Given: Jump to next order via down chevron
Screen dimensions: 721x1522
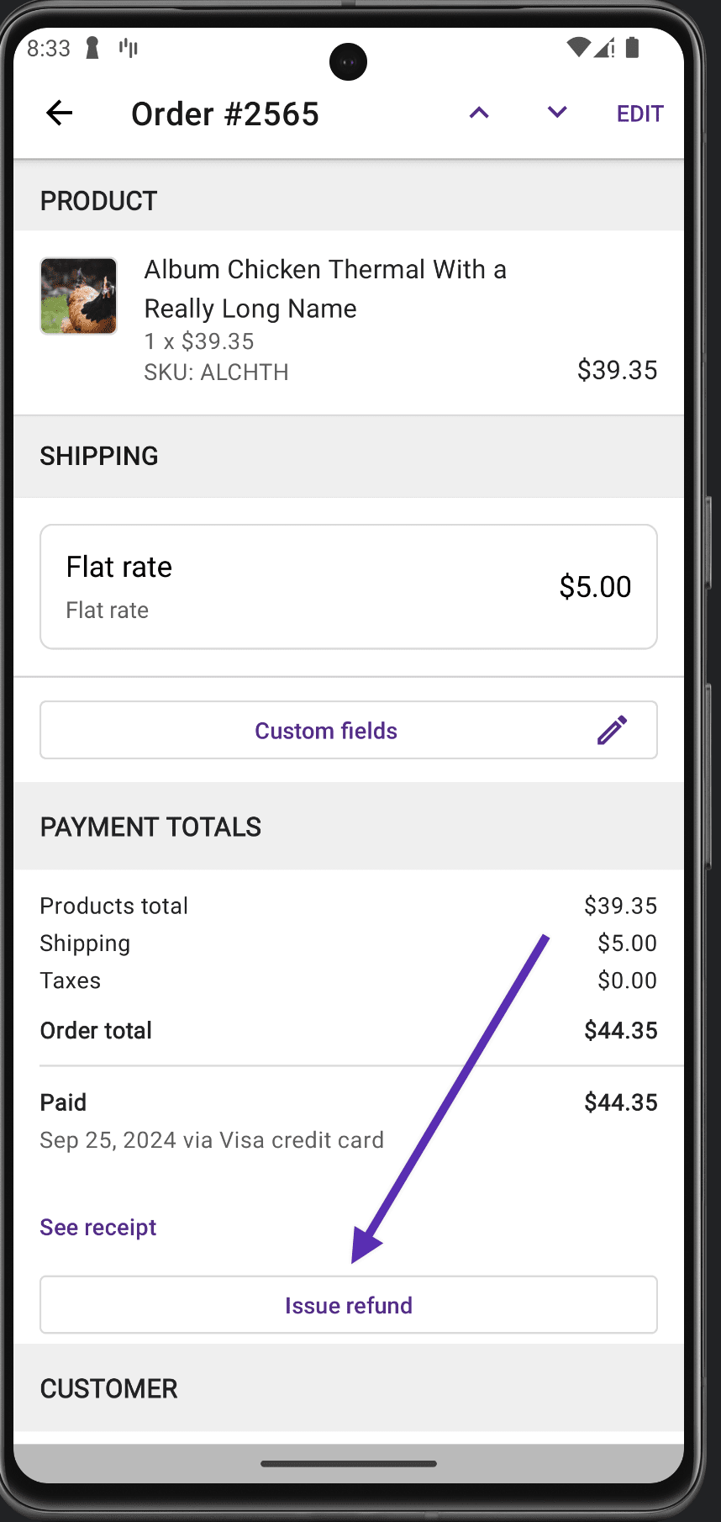Looking at the screenshot, I should tap(555, 113).
